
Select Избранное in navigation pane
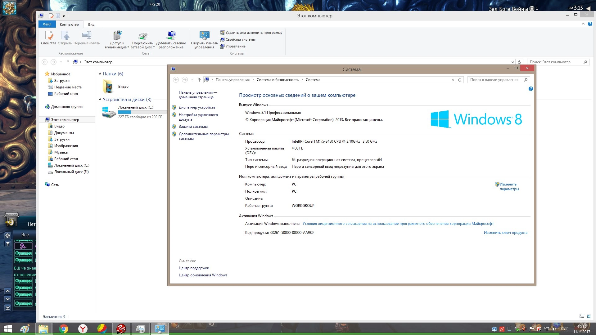point(61,74)
